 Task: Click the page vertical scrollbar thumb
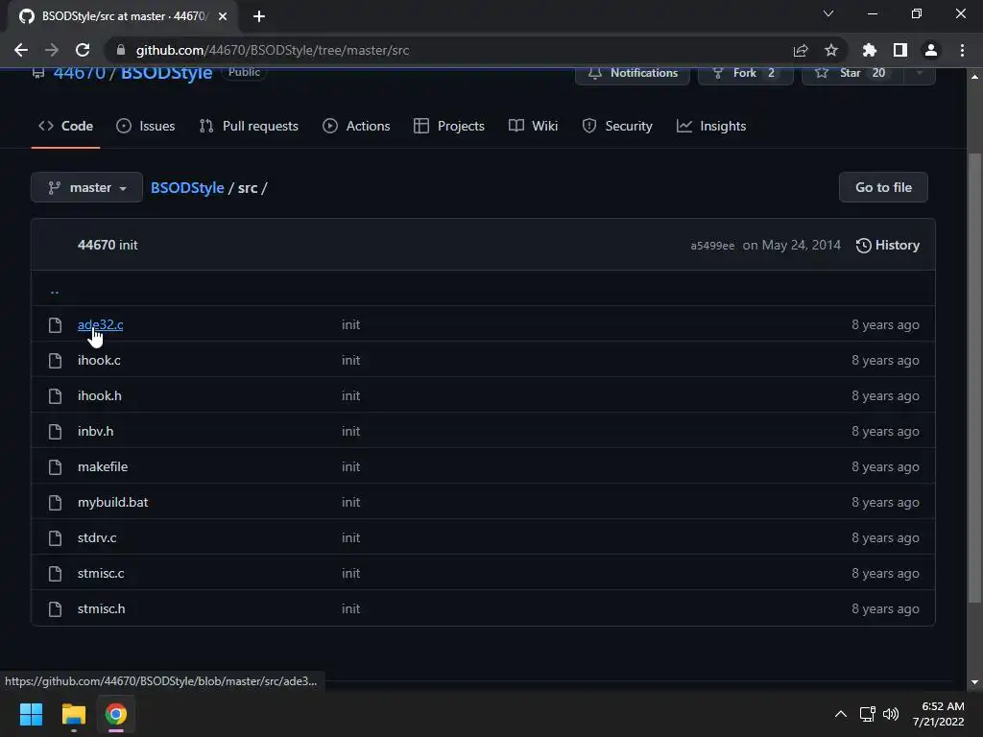974,378
